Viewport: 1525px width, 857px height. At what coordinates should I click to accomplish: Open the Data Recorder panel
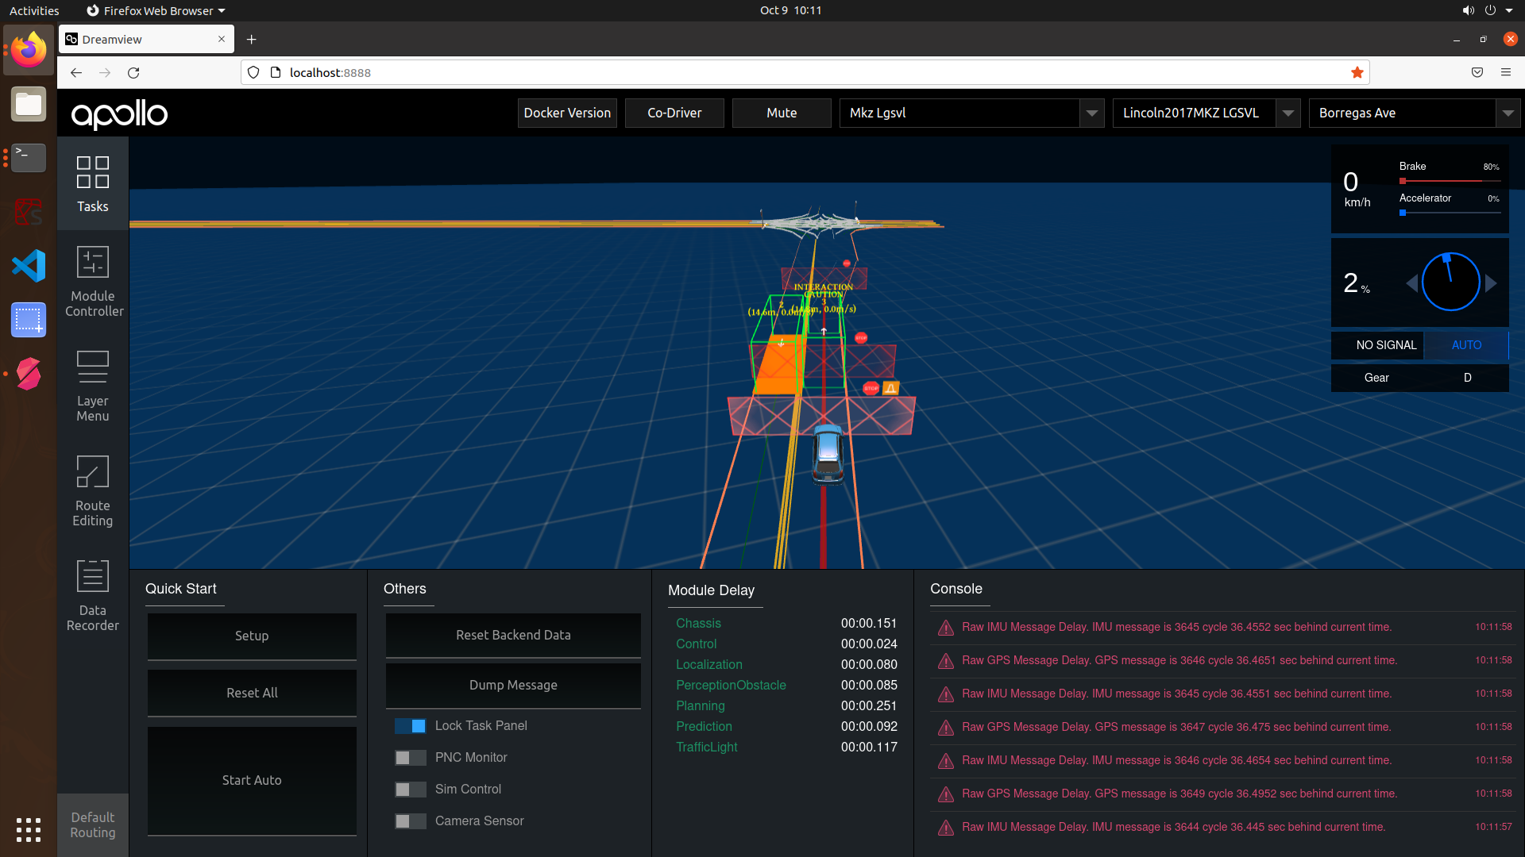pos(93,596)
